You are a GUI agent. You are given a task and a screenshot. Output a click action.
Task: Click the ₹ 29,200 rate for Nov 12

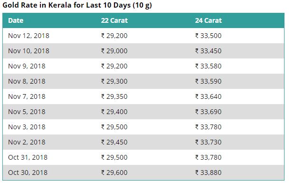coord(114,36)
